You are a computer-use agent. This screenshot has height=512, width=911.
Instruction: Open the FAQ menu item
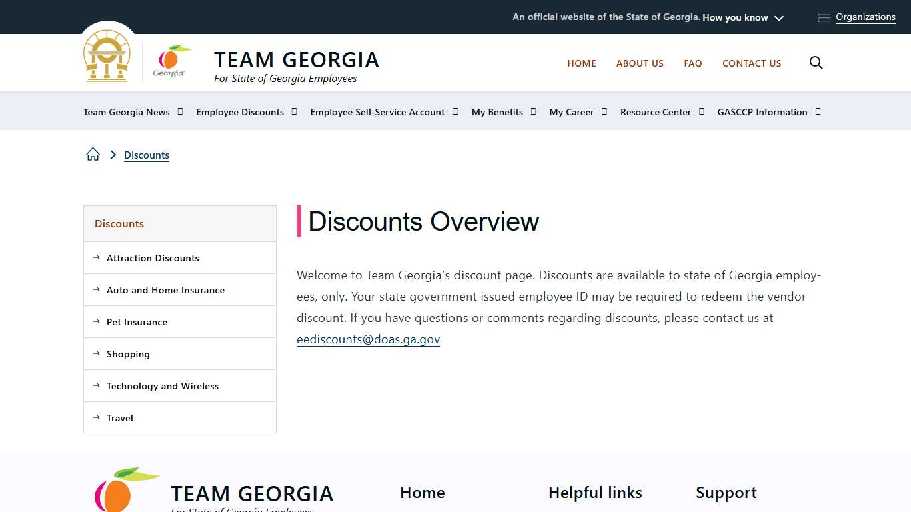click(x=693, y=63)
